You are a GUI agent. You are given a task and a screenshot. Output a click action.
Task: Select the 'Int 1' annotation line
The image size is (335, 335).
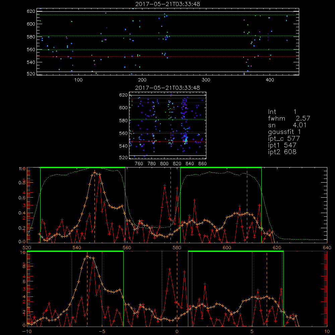(x=282, y=112)
